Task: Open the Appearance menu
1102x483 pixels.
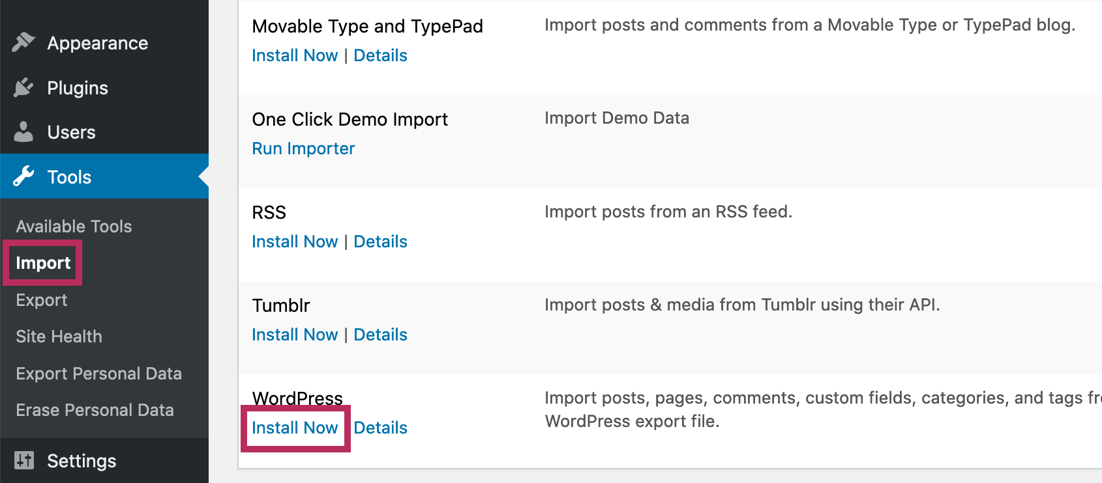Action: (x=97, y=43)
